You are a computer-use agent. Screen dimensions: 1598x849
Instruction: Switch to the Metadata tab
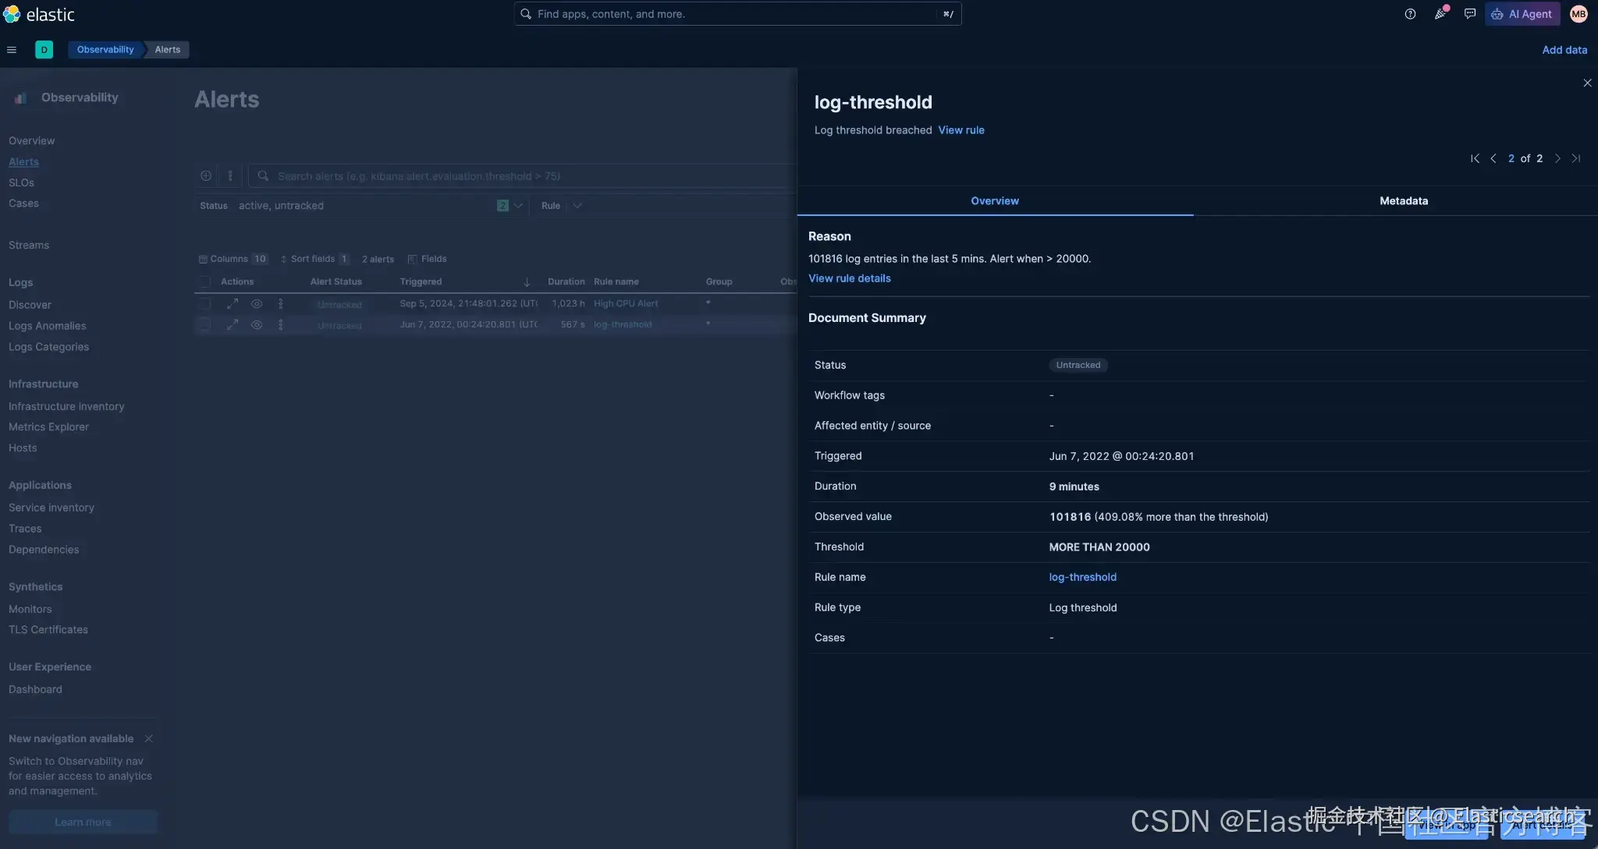tap(1404, 201)
